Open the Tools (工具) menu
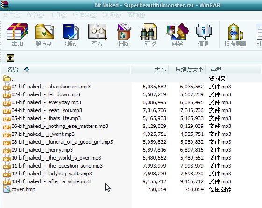The image size is (262, 208). click(x=59, y=15)
